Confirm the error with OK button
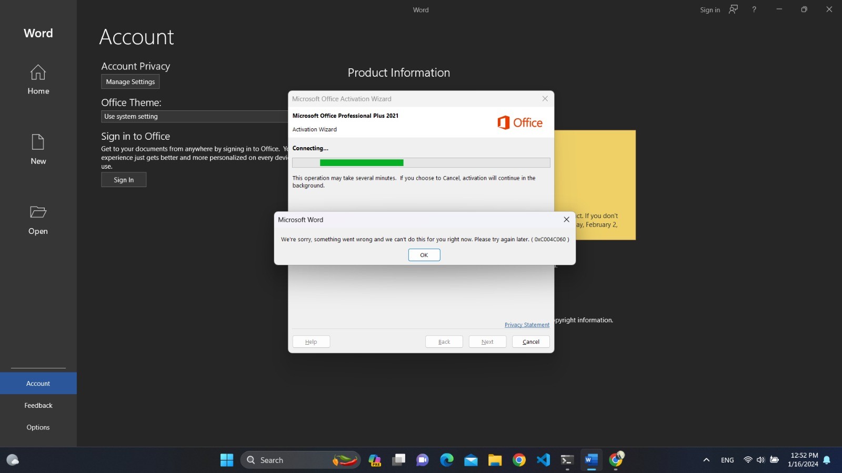Image resolution: width=842 pixels, height=473 pixels. 424,255
